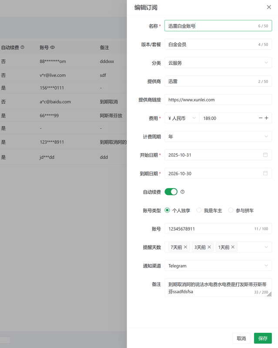The image size is (278, 348).
Task: Click the 开始日期 field showing 2025-10-31
Action: pos(218,155)
